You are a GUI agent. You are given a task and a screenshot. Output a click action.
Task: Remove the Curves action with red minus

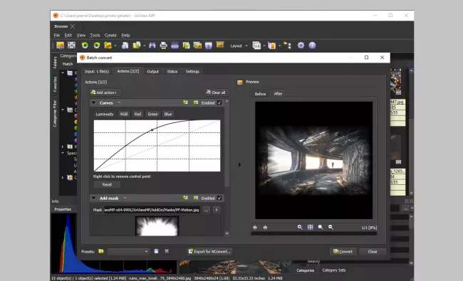click(x=119, y=102)
